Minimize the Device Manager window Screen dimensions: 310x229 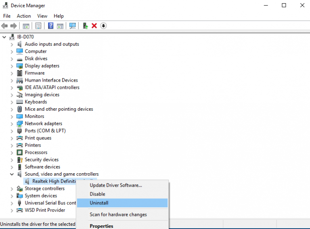[x=266, y=5]
